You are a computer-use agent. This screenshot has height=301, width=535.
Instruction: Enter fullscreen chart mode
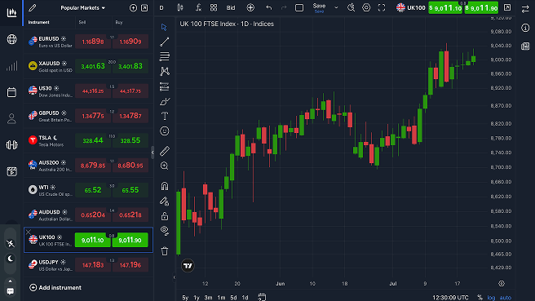[382, 7]
